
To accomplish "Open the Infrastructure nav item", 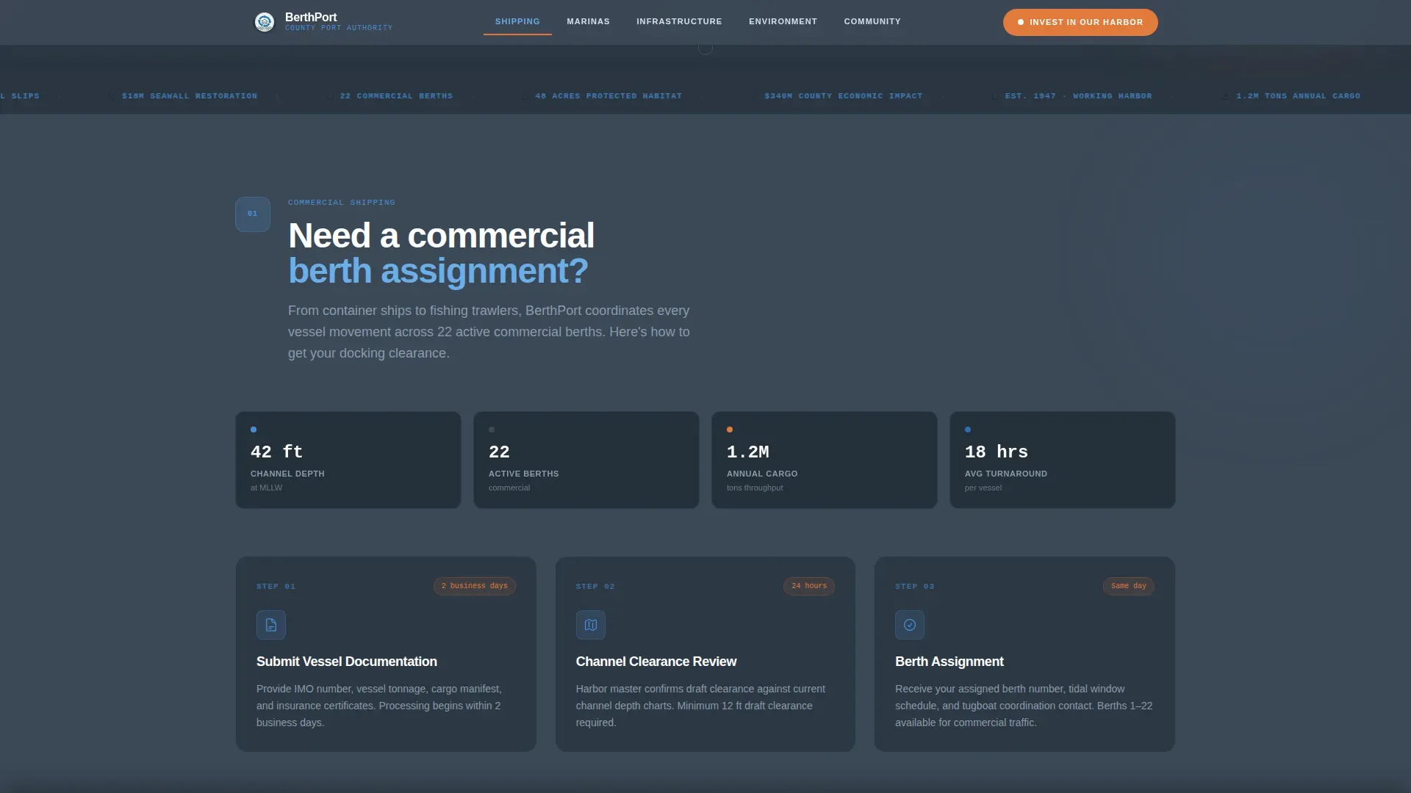I will click(x=679, y=22).
